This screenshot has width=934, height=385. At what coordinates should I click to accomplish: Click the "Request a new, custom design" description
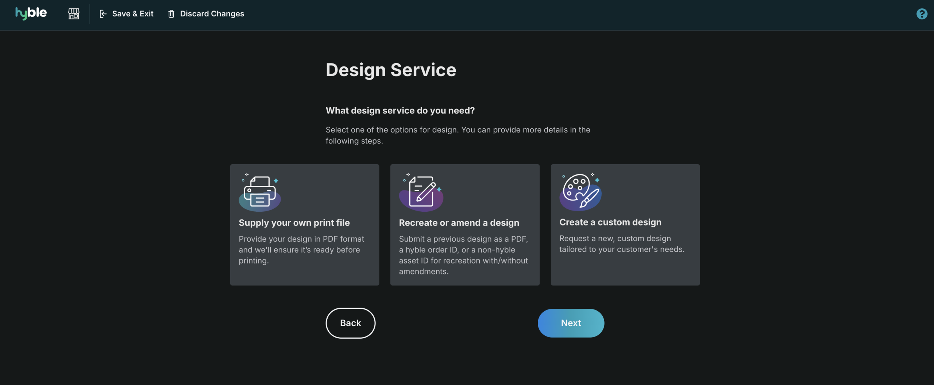pos(622,244)
